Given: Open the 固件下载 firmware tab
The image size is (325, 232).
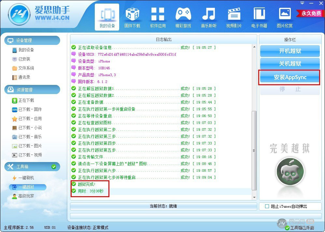Looking at the screenshot, I should pos(132,17).
